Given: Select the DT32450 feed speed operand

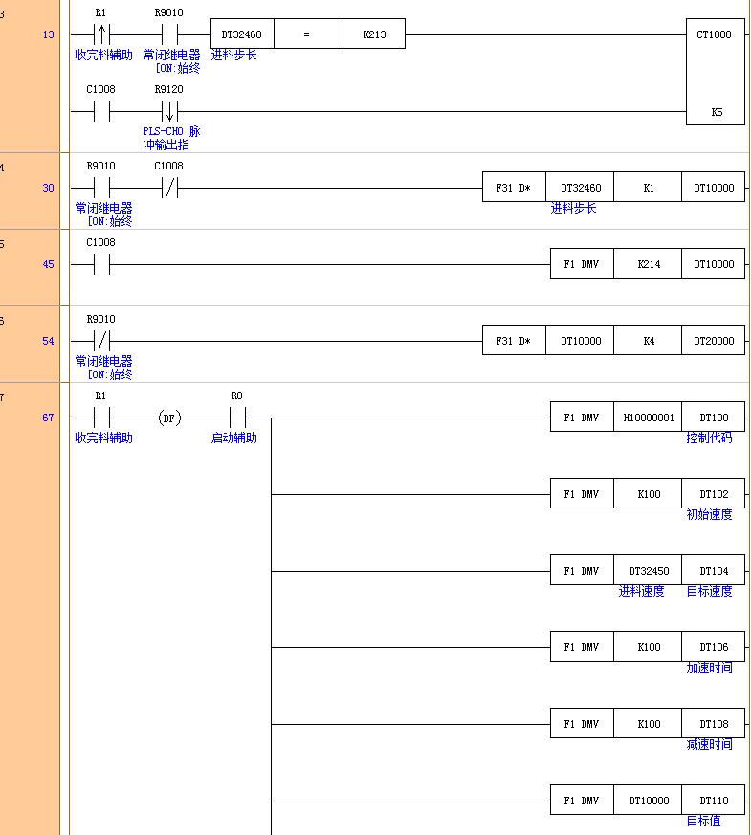Looking at the screenshot, I should point(648,571).
